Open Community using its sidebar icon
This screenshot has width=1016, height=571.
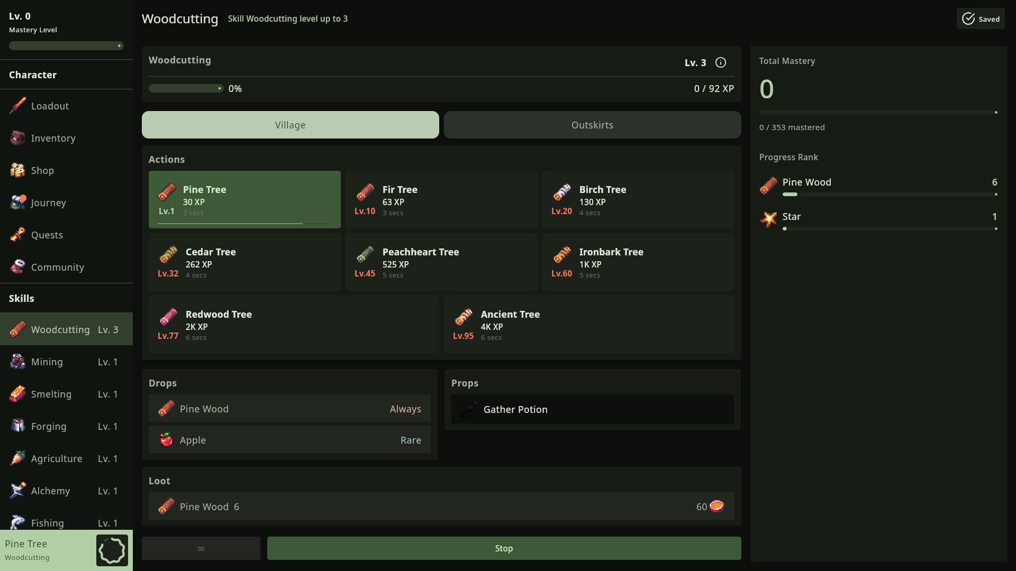[x=17, y=267]
